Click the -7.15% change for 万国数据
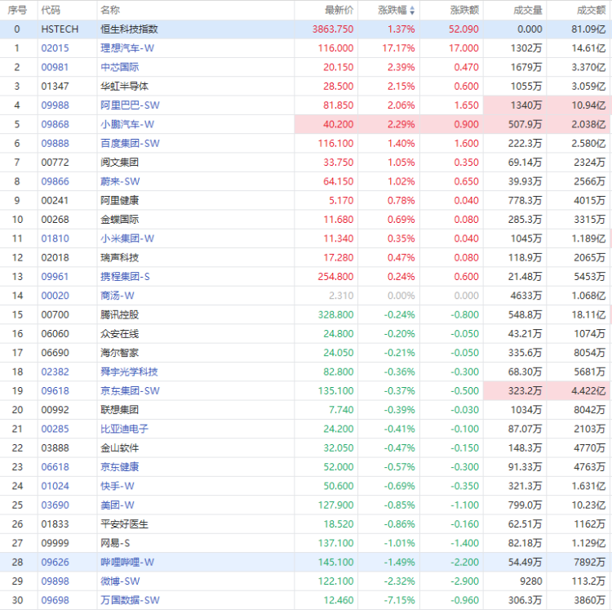 (399, 600)
